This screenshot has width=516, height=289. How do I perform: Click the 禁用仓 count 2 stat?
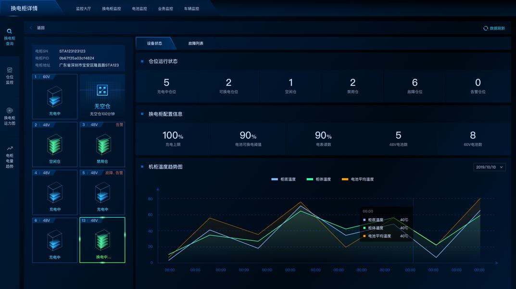point(353,82)
